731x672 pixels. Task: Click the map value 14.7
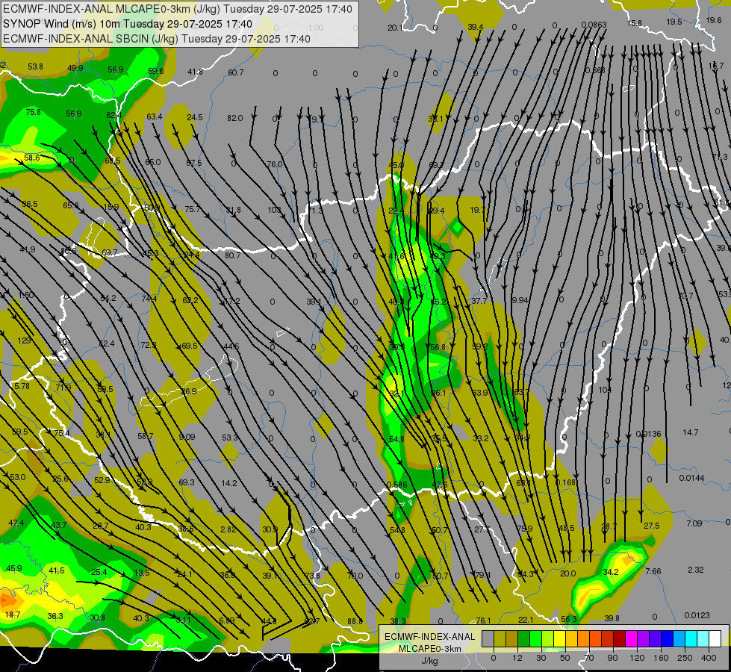point(691,432)
